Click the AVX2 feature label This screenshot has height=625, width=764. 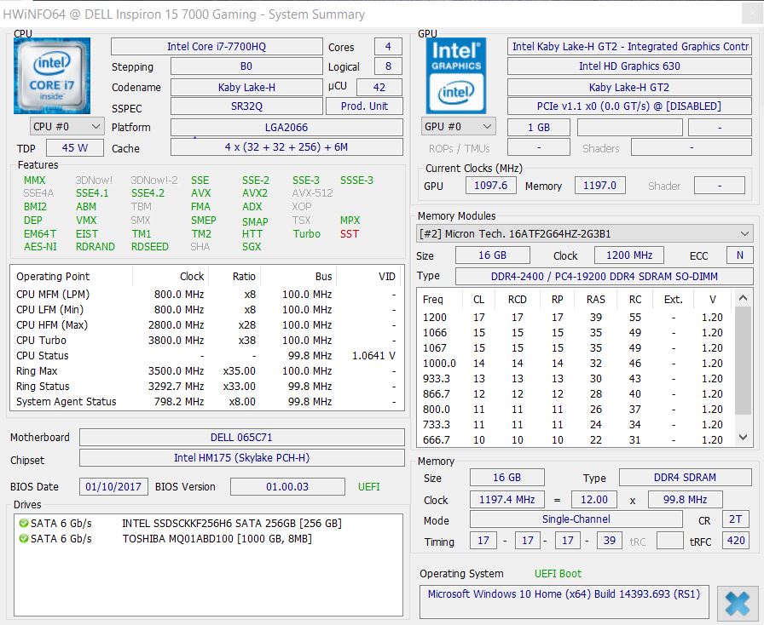coord(255,193)
